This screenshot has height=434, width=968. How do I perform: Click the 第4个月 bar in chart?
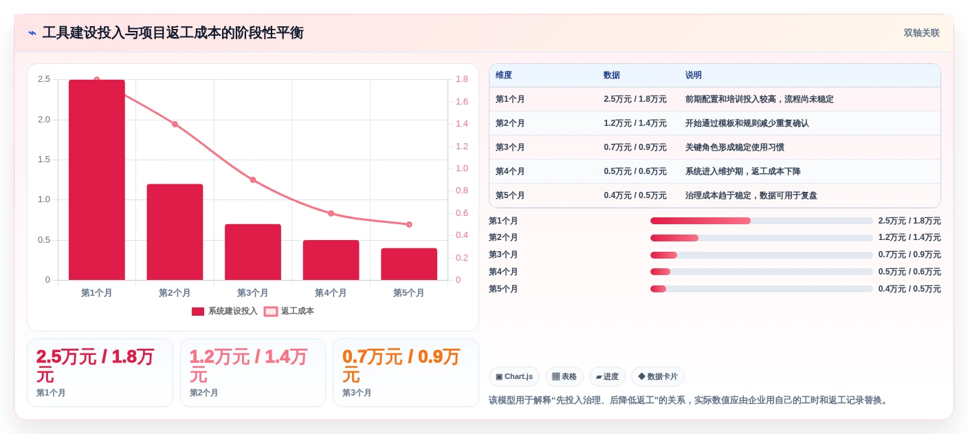331,260
